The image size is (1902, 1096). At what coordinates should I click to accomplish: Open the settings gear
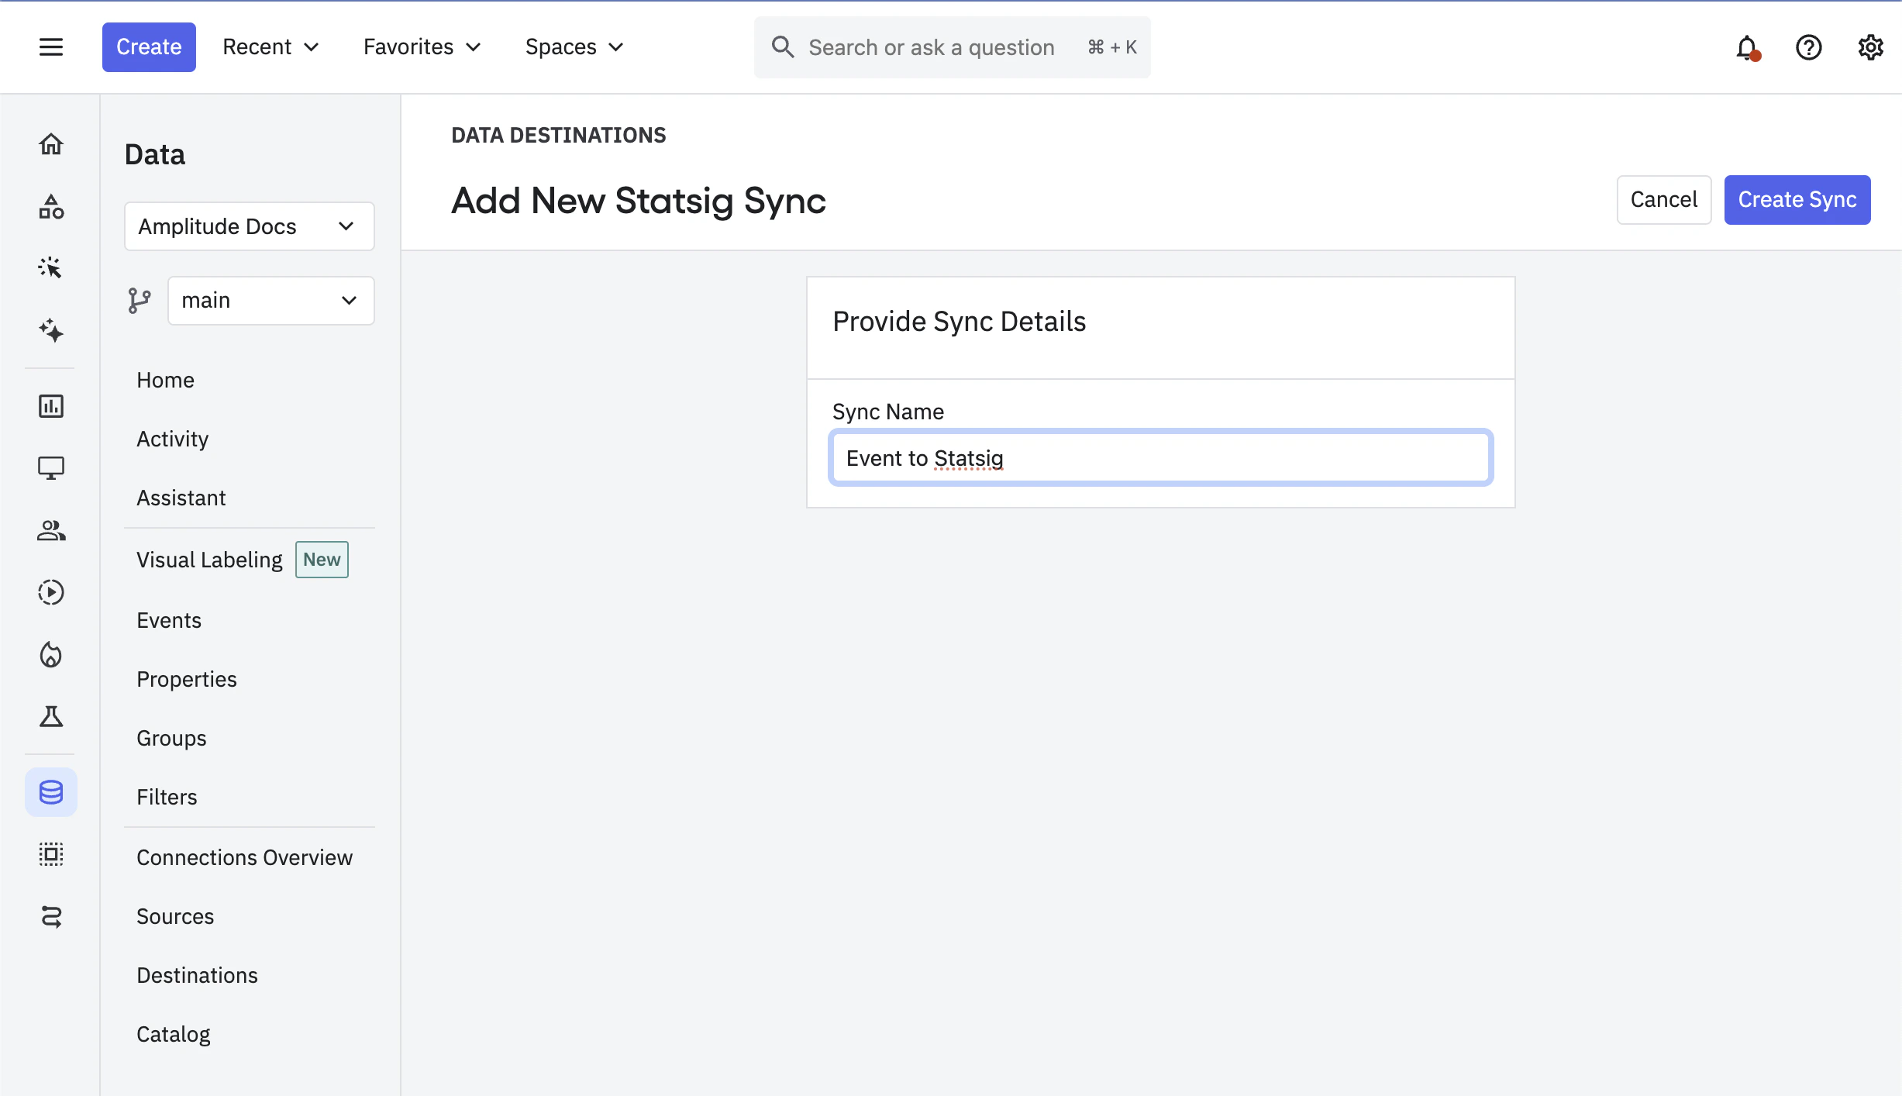(1870, 47)
